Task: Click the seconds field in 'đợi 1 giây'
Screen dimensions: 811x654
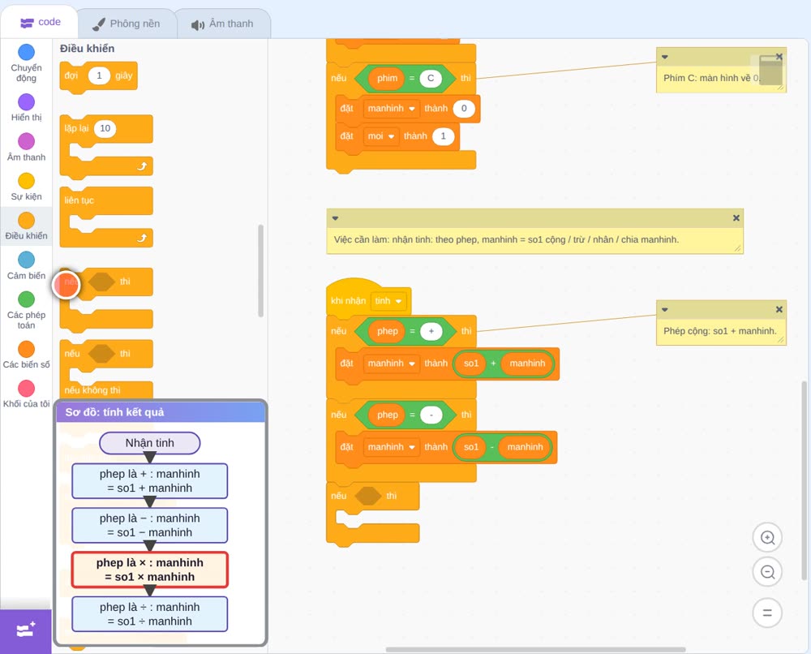Action: pos(99,75)
